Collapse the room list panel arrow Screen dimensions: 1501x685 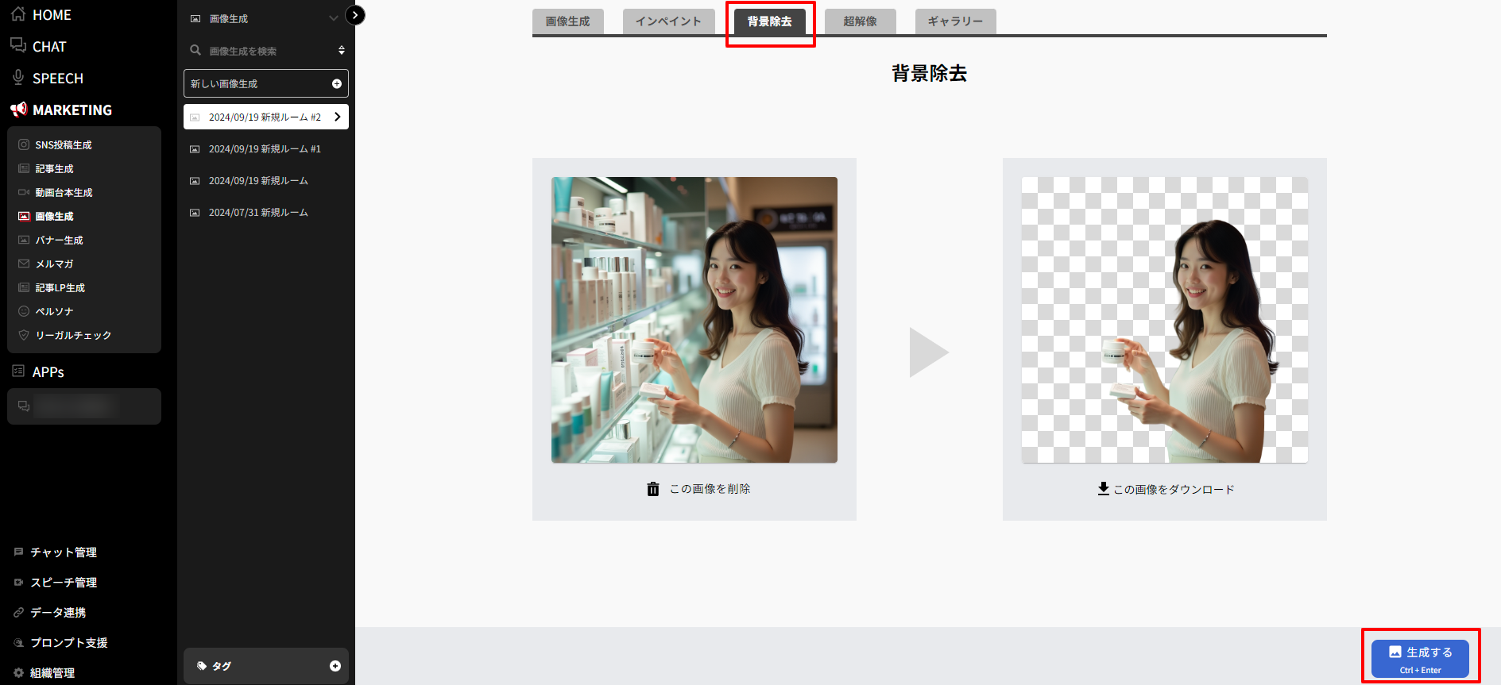pyautogui.click(x=355, y=15)
